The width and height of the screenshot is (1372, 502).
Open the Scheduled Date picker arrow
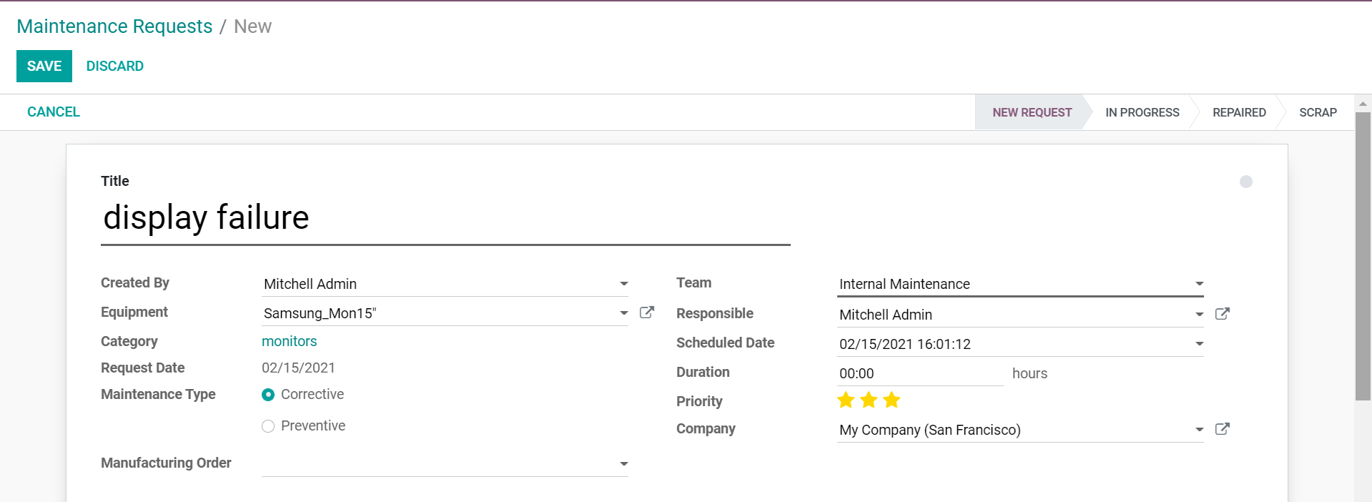(x=1199, y=344)
